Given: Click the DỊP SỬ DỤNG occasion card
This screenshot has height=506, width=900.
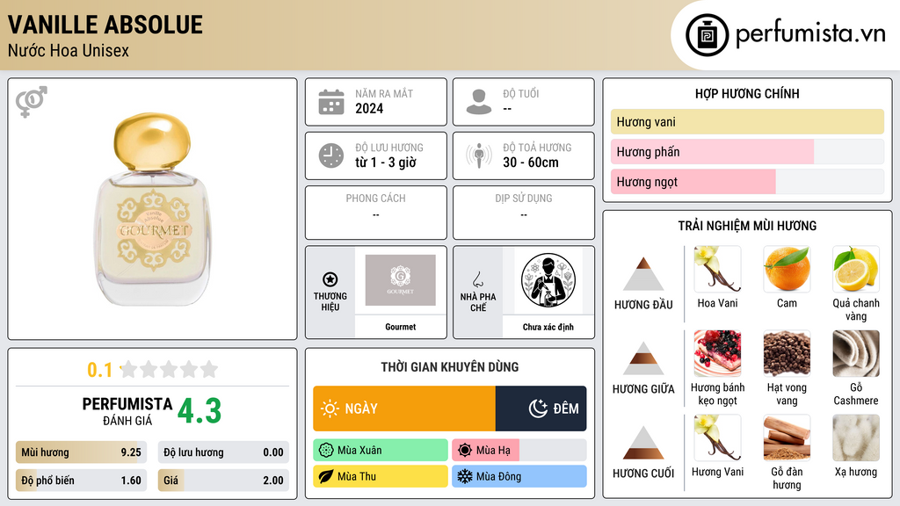Looking at the screenshot, I should 524,213.
